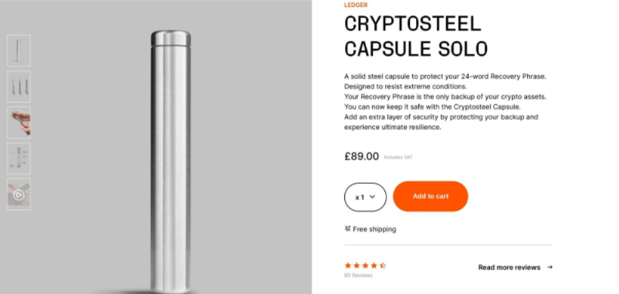
Task: Click the chevron arrow in quantity selector
Action: 372,197
